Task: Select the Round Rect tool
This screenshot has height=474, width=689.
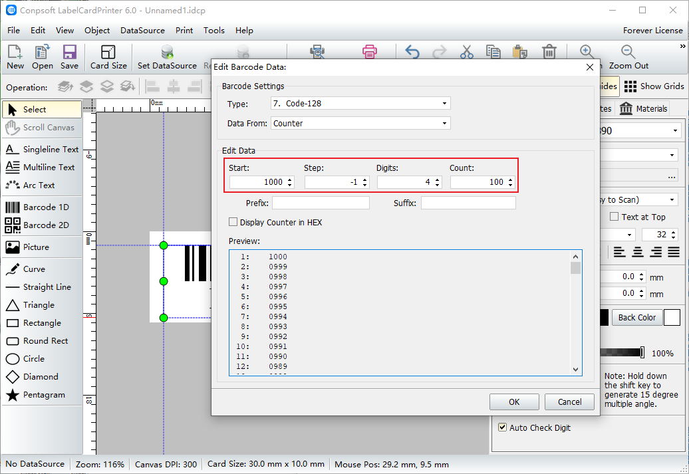Action: coord(42,341)
